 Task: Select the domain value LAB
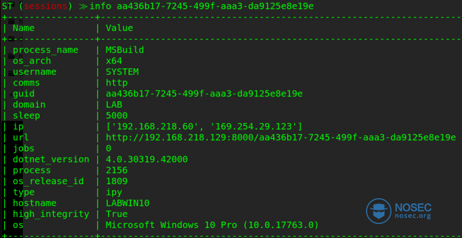click(113, 105)
